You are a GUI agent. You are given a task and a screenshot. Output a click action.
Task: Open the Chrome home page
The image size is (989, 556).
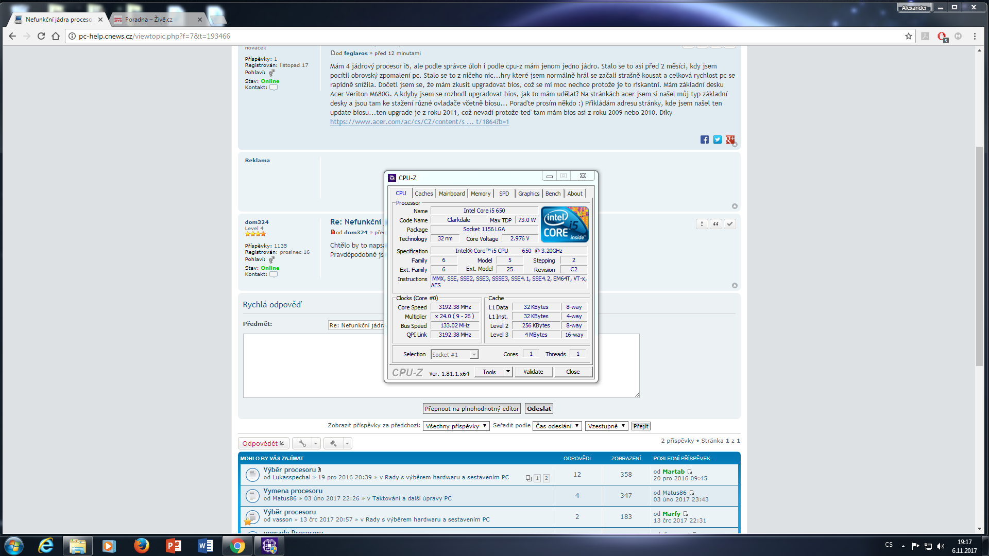pos(56,36)
